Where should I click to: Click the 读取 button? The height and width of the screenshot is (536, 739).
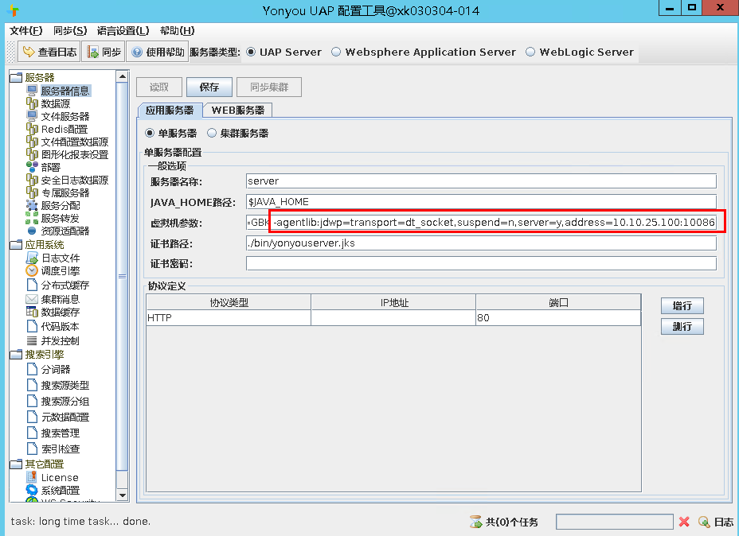click(158, 87)
